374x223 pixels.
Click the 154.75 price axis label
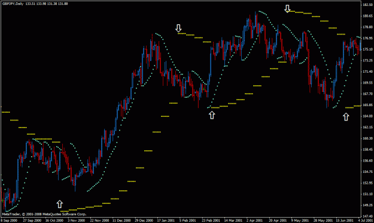tap(367, 172)
